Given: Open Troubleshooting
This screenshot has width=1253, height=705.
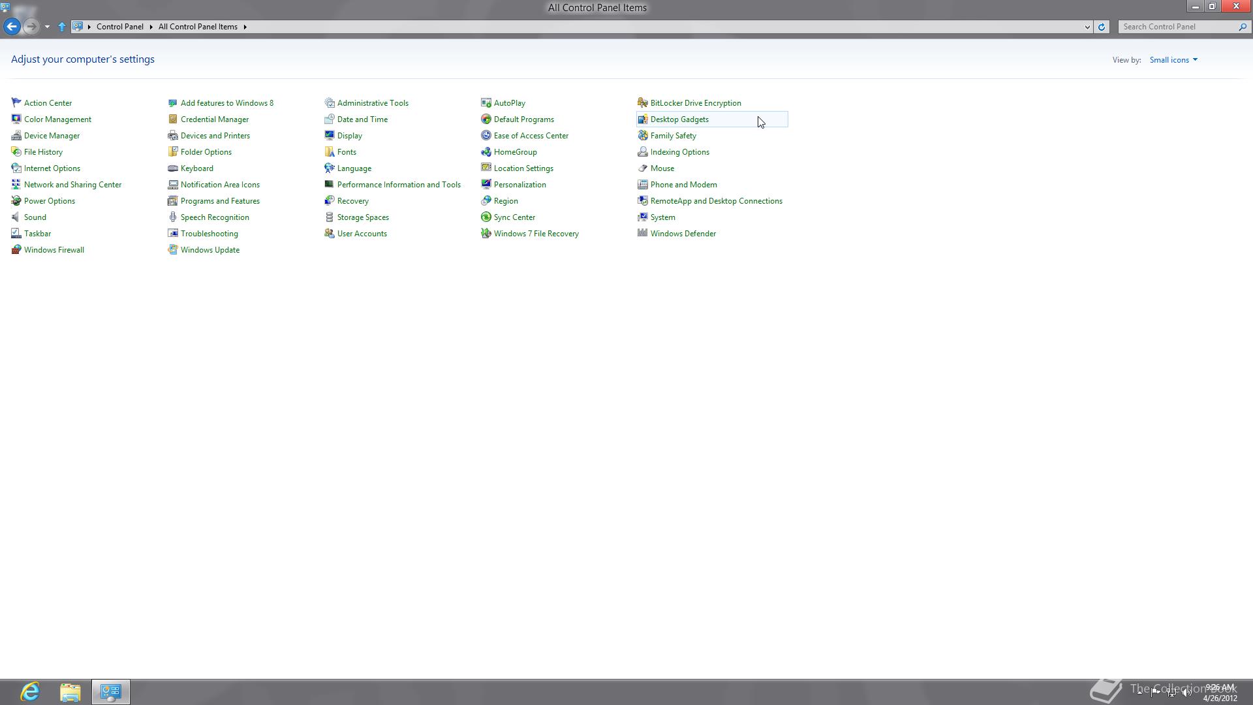Looking at the screenshot, I should [x=209, y=233].
